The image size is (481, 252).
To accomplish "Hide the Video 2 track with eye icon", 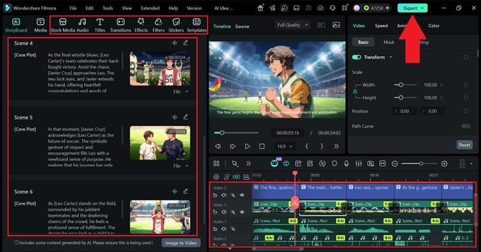I will click(242, 195).
